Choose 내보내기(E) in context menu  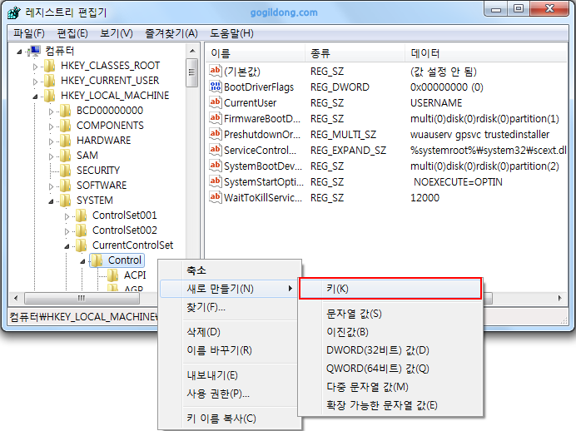(229, 375)
